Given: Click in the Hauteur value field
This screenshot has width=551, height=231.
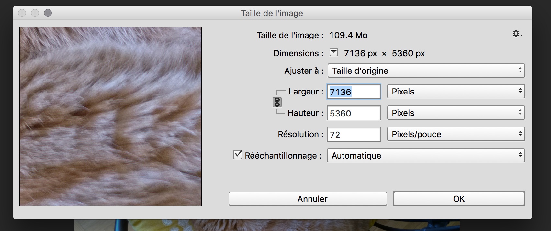Looking at the screenshot, I should click(x=354, y=113).
